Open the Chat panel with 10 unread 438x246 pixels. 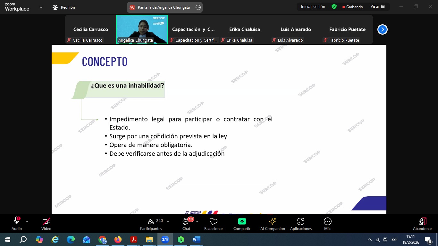[186, 222]
